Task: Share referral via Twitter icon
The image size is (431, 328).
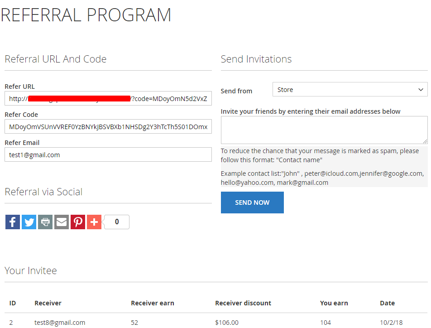Action: pyautogui.click(x=29, y=222)
